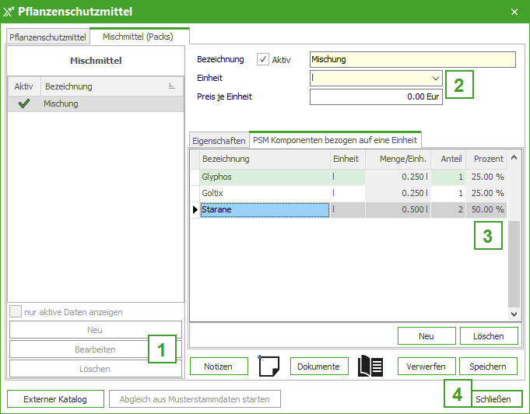Enable 'nur aktive Daten anzeigen' checkbox
The width and height of the screenshot is (530, 414).
pyautogui.click(x=15, y=312)
